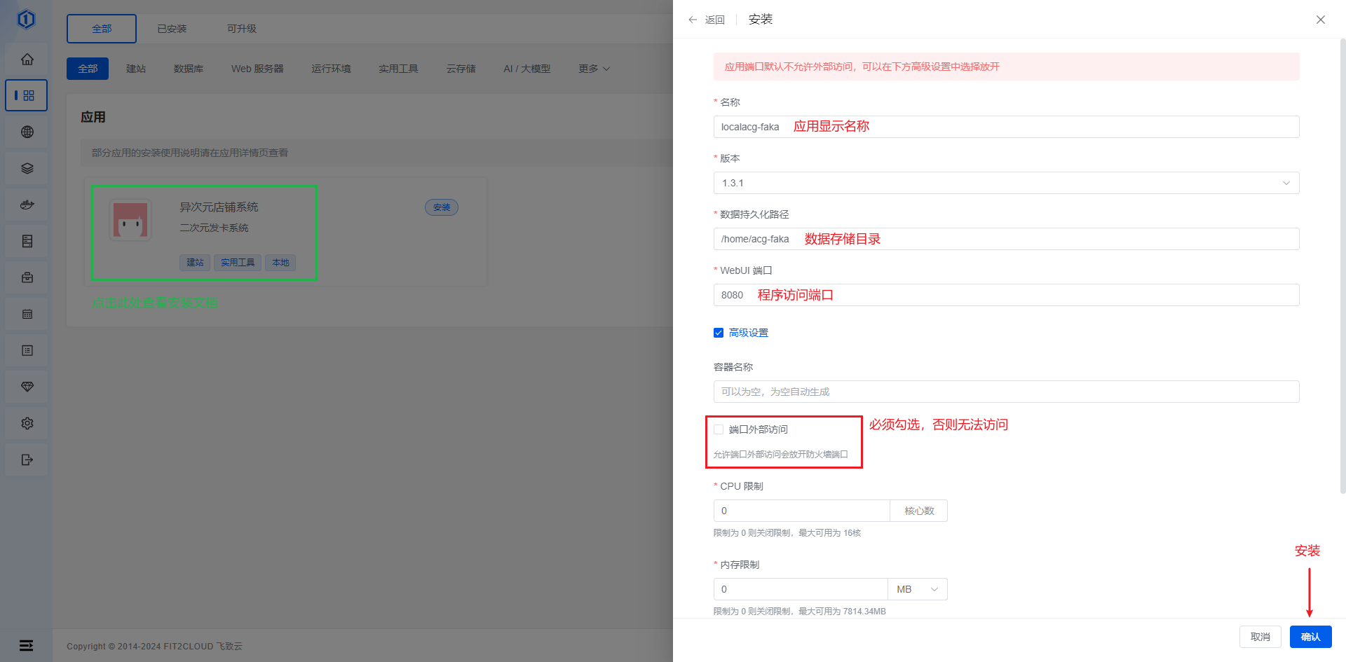Open the toolbox briefcase icon in sidebar
Screen dimensions: 1346x662
pyautogui.click(x=27, y=278)
